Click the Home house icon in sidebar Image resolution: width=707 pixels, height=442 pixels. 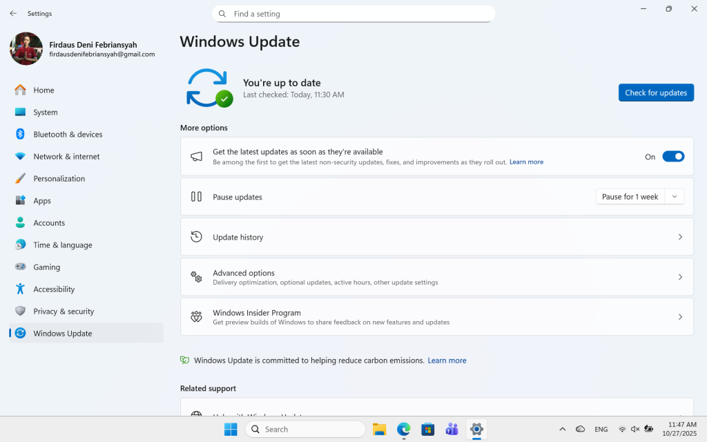[x=20, y=90]
